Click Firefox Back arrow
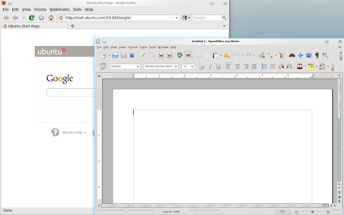The height and width of the screenshot is (215, 344). (6, 18)
